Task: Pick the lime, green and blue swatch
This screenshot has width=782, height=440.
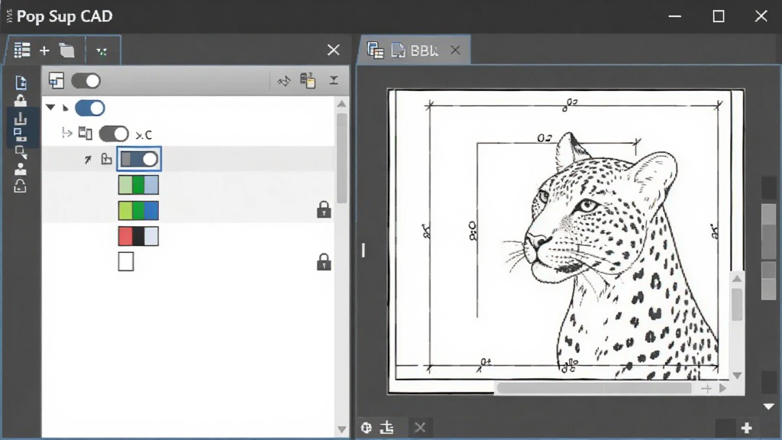Action: click(x=139, y=211)
